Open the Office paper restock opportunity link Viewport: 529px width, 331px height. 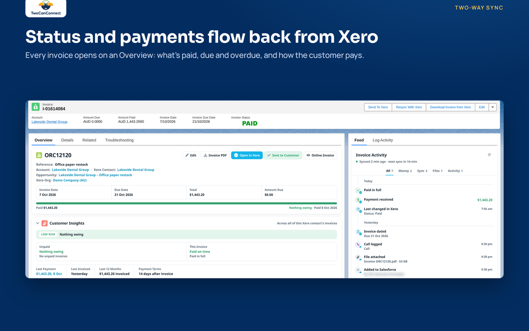pyautogui.click(x=95, y=175)
